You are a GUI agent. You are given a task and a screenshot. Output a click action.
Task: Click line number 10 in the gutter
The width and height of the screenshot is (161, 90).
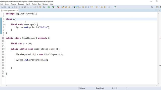[x=3, y=38]
